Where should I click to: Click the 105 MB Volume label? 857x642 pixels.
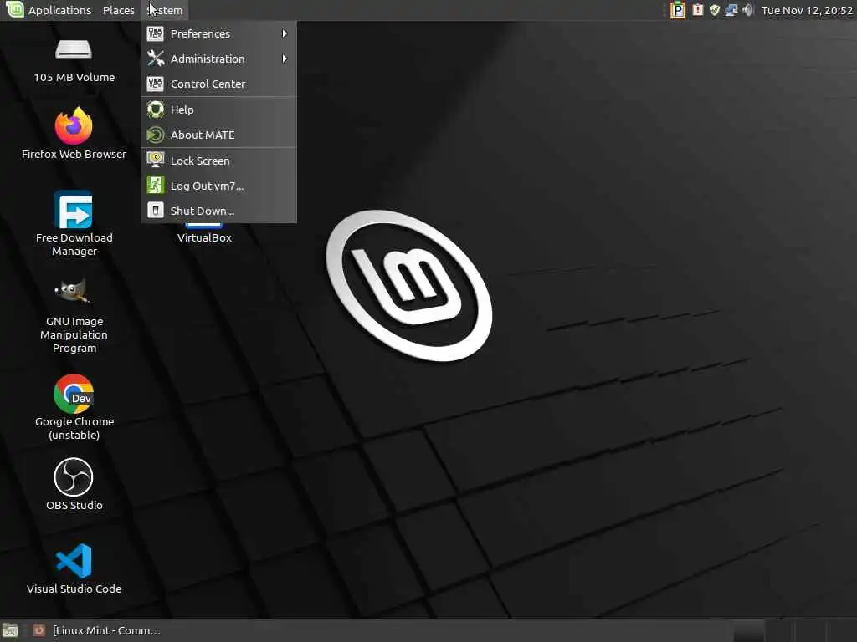click(x=74, y=78)
